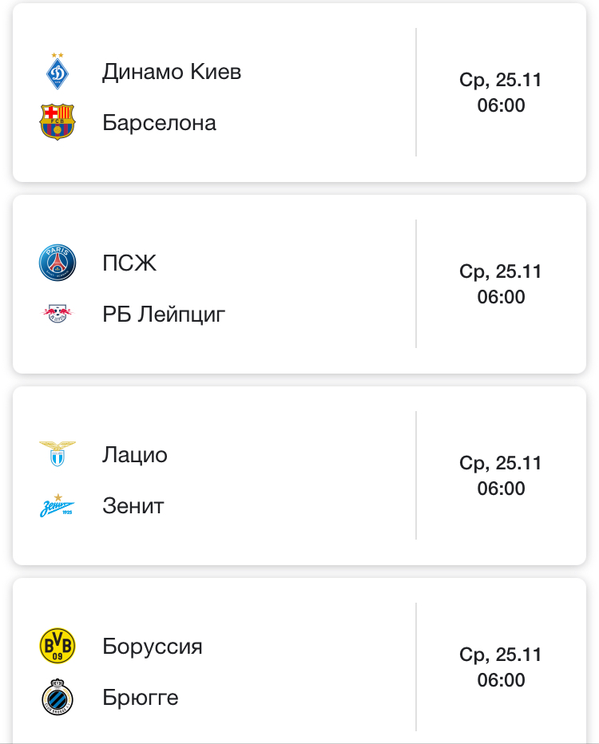Click the Dynamo Kyiv club crest
Viewport: 599px width, 744px height.
pos(58,72)
